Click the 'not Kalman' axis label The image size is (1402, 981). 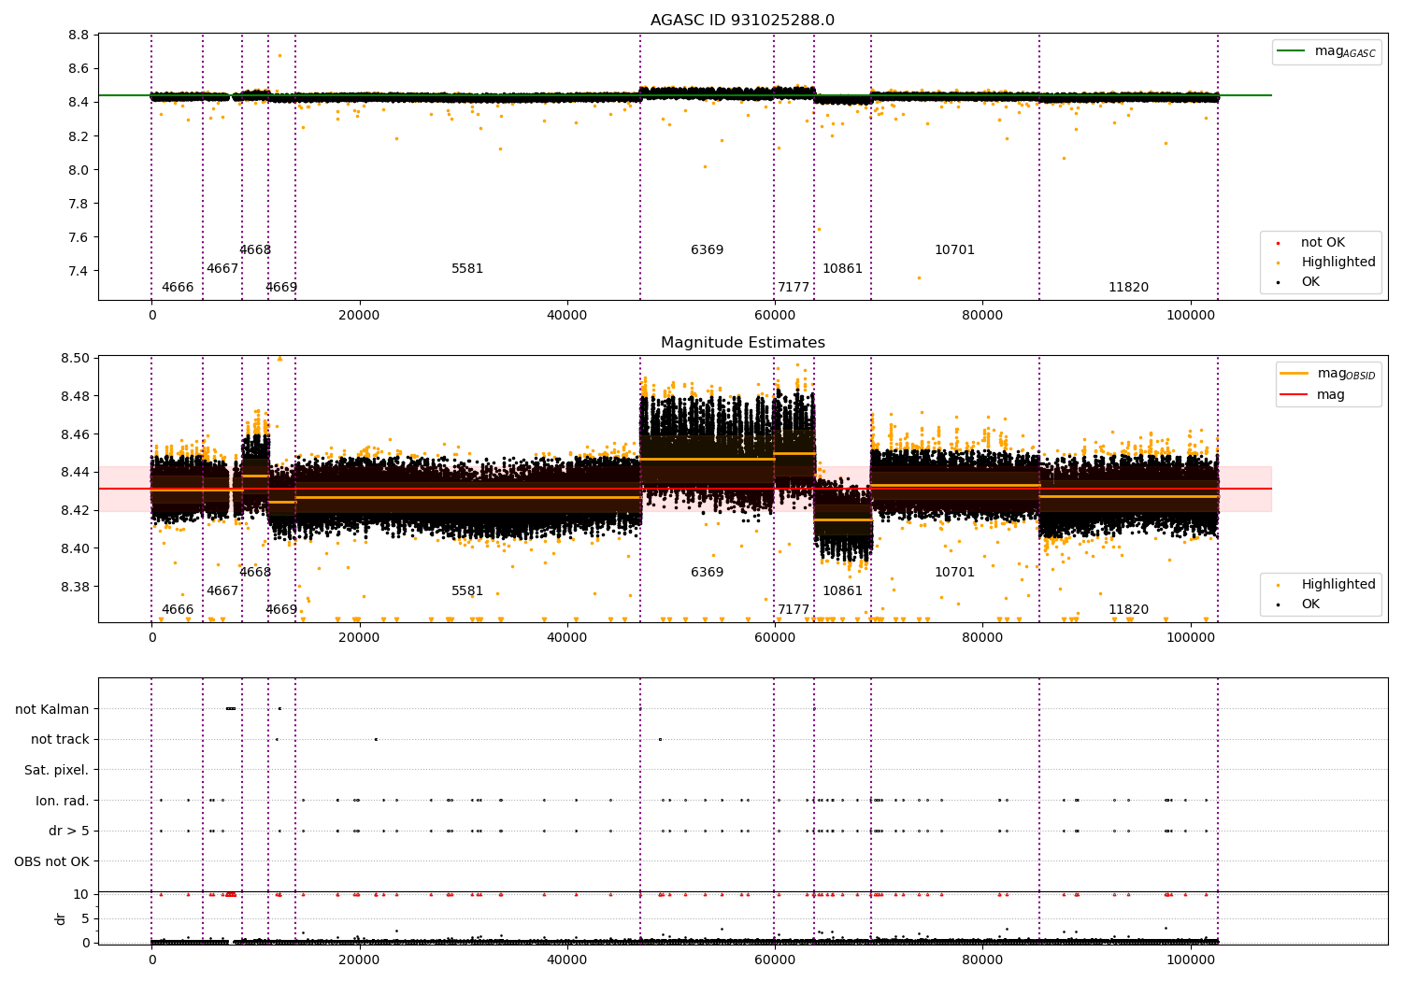coord(52,710)
